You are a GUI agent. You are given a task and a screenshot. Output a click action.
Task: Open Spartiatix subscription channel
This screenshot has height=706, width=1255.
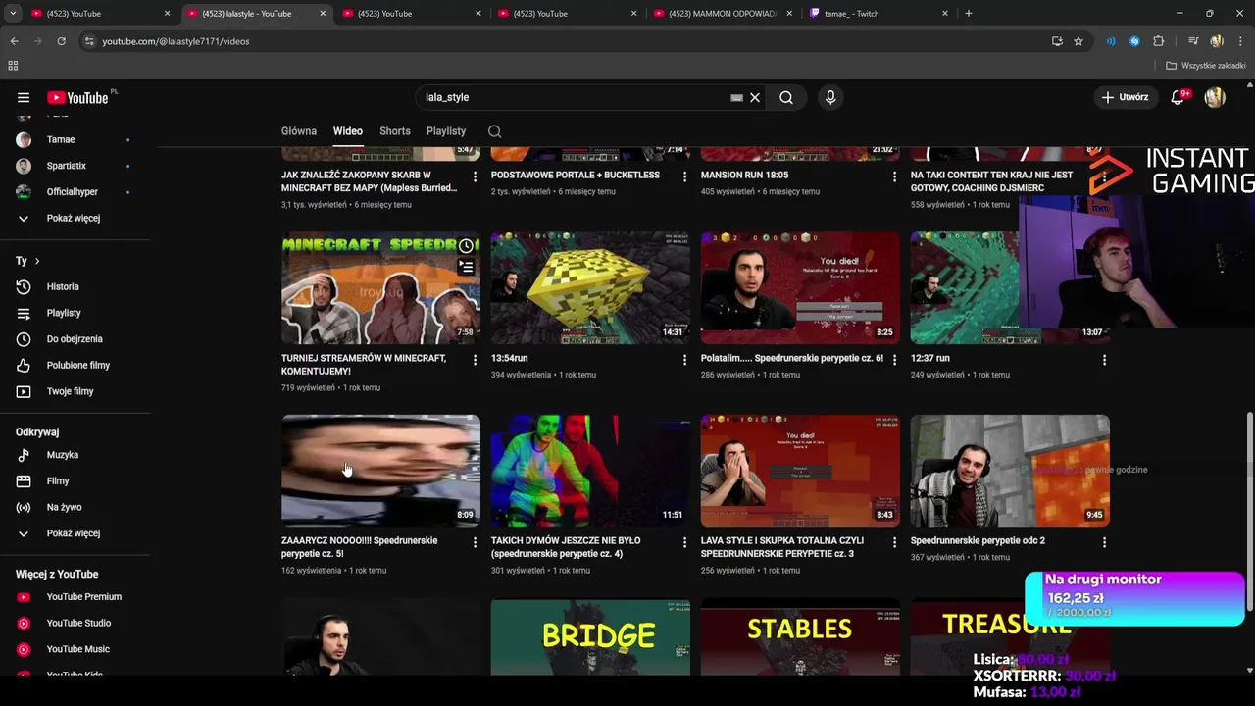pyautogui.click(x=65, y=166)
